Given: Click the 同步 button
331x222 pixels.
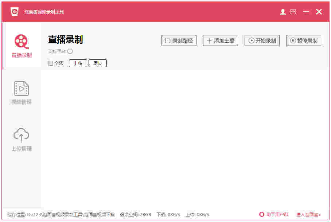Looking at the screenshot, I should (x=97, y=63).
